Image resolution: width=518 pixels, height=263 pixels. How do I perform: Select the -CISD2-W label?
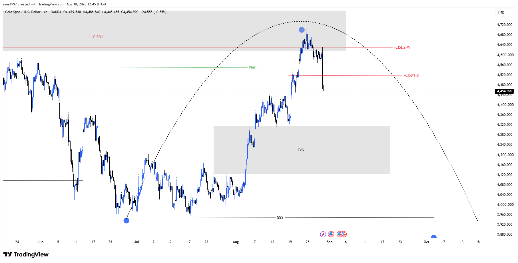pos(402,47)
